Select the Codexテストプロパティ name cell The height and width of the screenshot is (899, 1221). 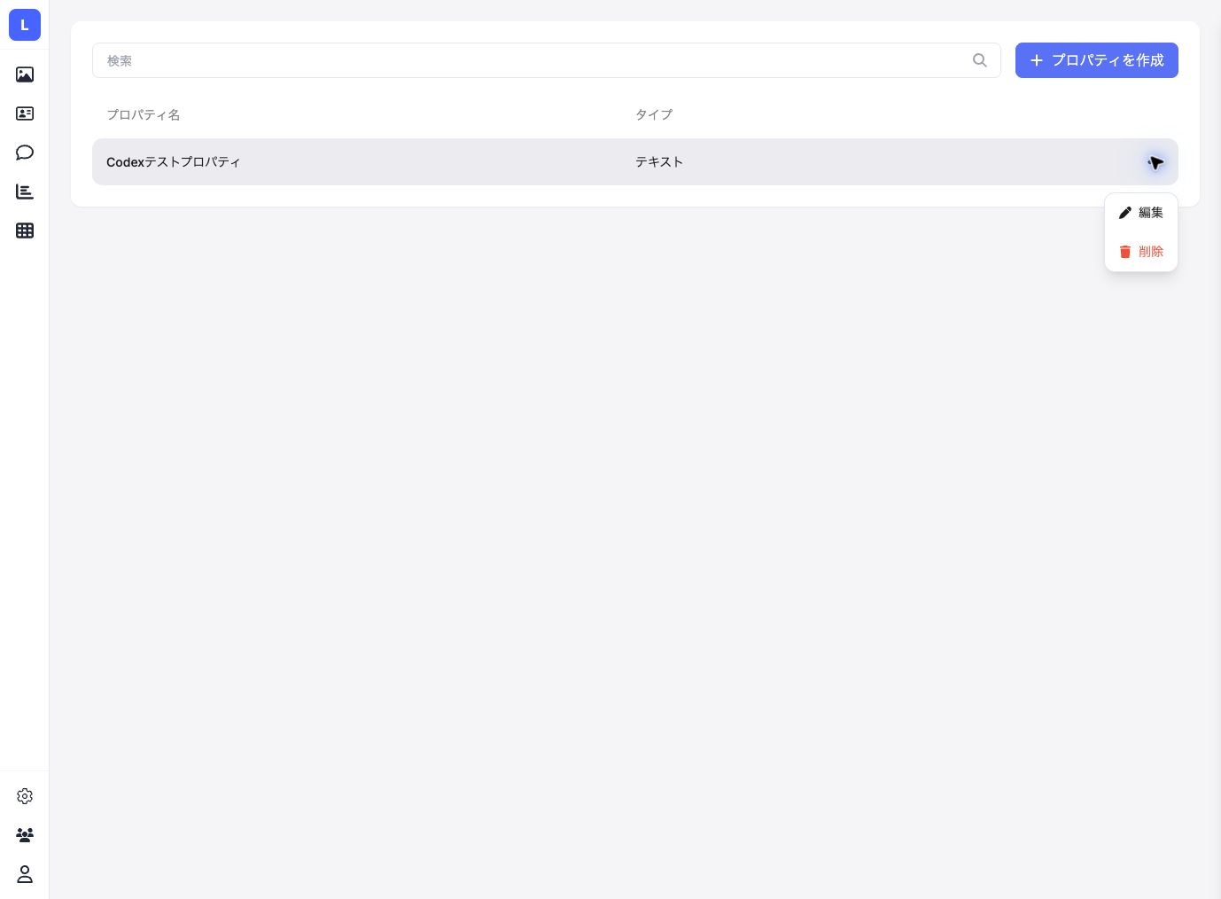click(174, 162)
